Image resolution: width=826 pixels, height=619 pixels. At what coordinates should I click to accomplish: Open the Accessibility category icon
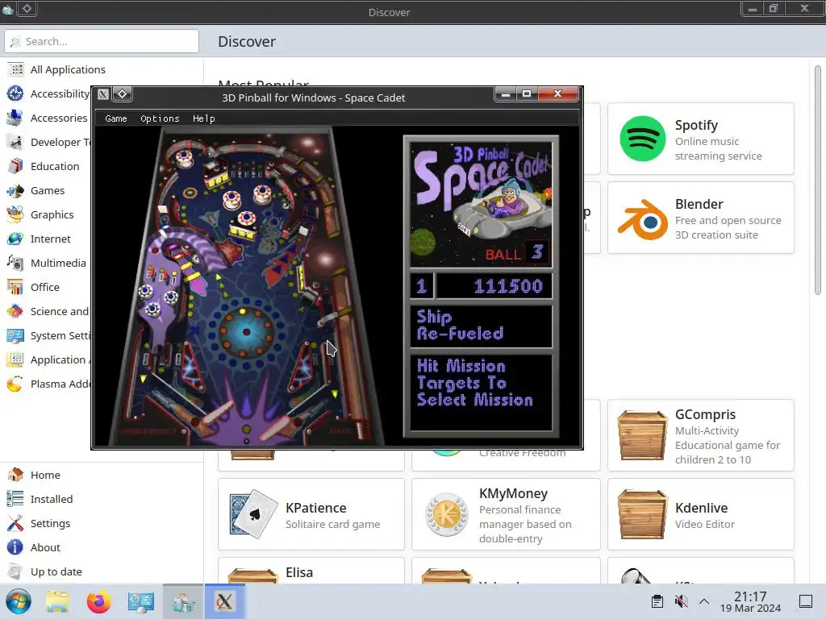pos(15,93)
